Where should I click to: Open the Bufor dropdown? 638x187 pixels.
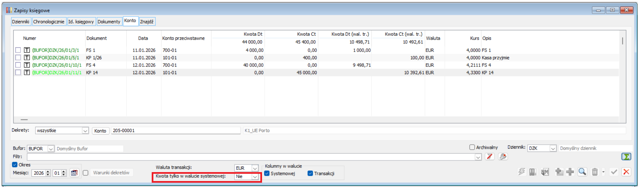point(51,149)
